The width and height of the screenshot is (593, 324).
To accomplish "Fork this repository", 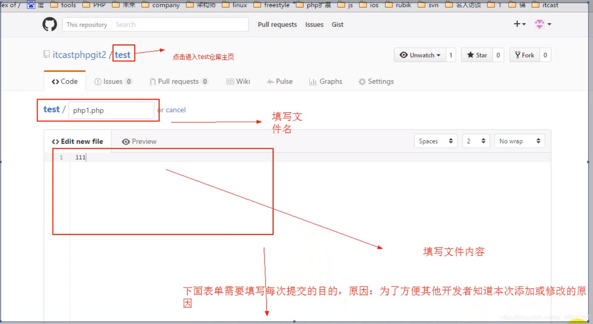I will pyautogui.click(x=524, y=55).
